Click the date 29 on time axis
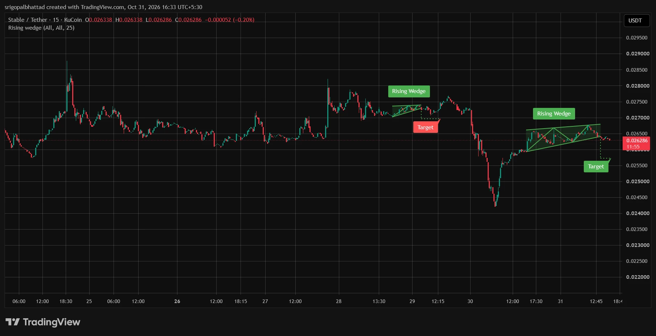 tap(412, 301)
